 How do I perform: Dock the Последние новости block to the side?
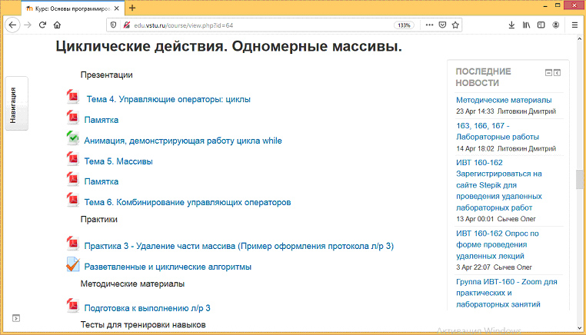coord(558,72)
